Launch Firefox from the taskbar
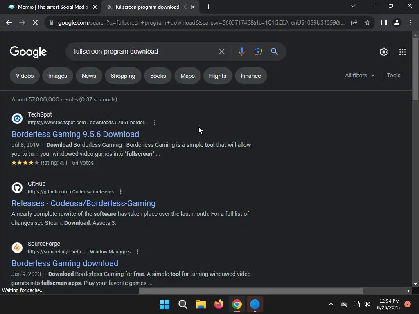This screenshot has width=419, height=314. (219, 304)
